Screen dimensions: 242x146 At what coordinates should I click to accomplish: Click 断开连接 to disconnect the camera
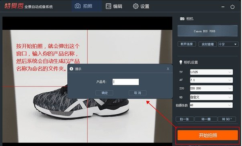pos(187,44)
